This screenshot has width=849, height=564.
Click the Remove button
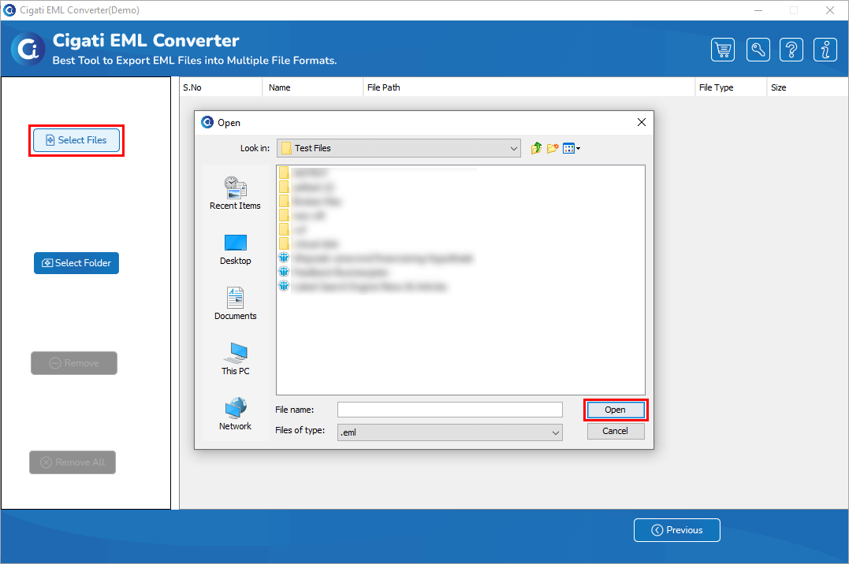(x=74, y=363)
